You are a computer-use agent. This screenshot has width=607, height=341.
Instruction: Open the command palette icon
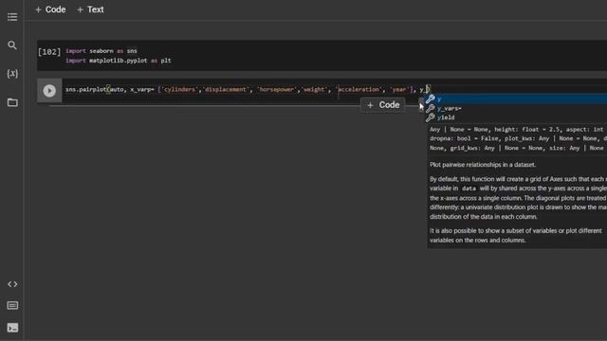(x=12, y=305)
